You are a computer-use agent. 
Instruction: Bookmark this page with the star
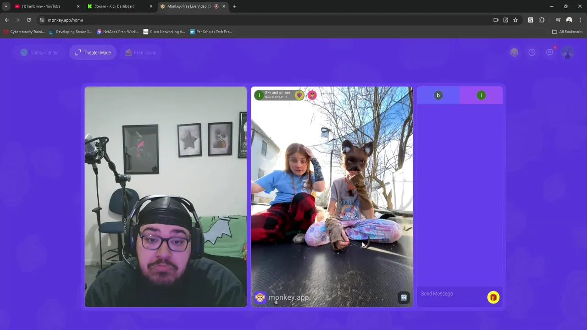[515, 20]
